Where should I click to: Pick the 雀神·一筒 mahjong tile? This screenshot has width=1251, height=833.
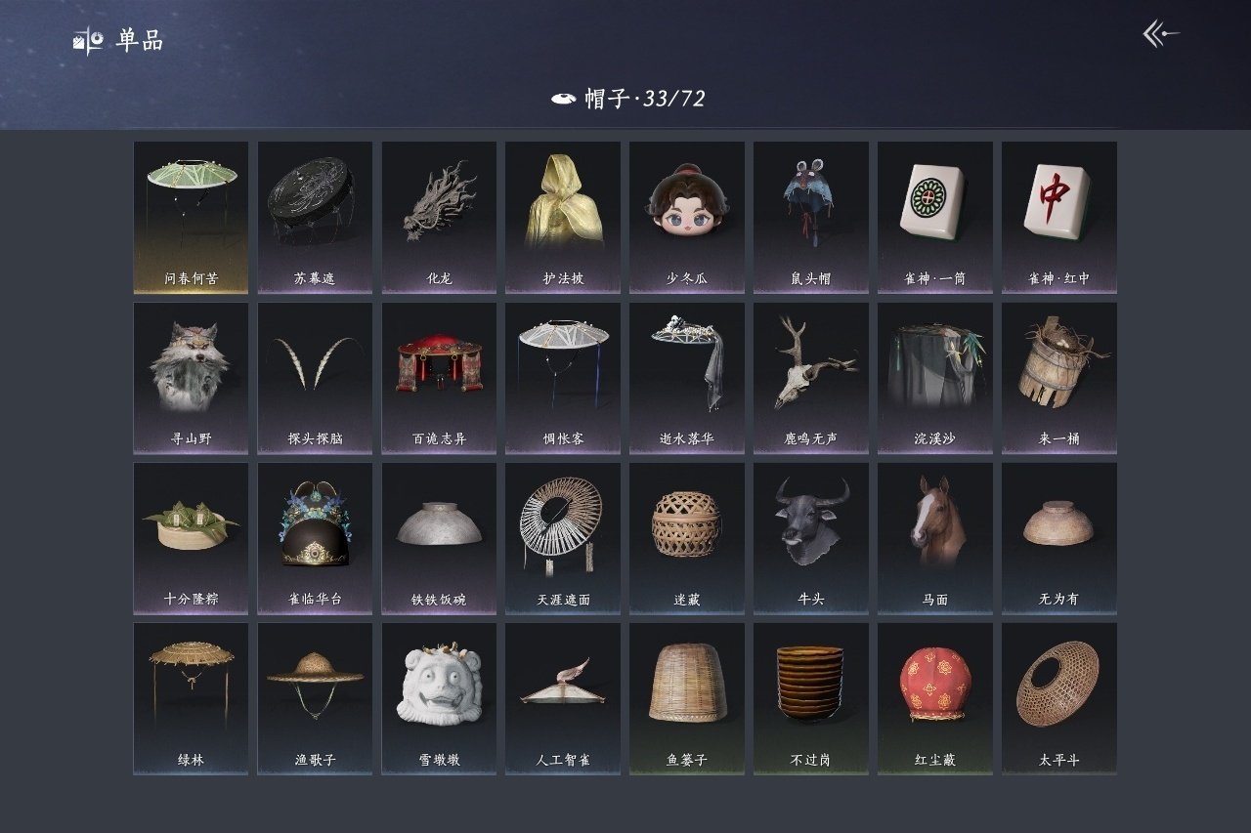[x=935, y=218]
